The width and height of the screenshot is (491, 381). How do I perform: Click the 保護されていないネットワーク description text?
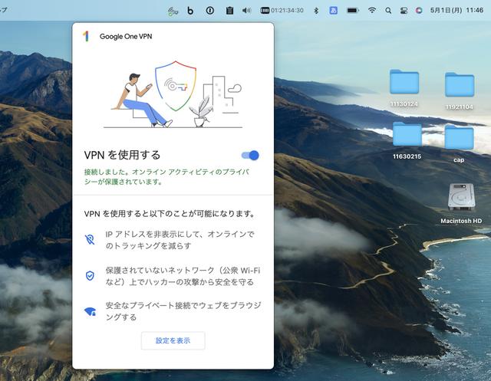click(x=183, y=276)
